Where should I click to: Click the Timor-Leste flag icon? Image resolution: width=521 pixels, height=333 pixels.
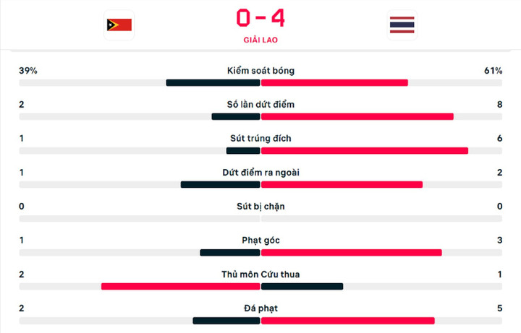pos(119,25)
